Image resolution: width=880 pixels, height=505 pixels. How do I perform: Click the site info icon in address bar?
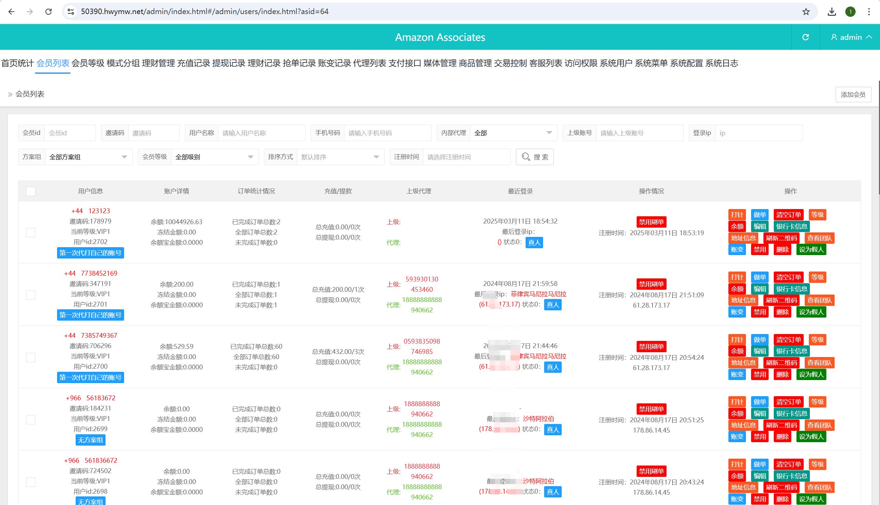pos(71,11)
